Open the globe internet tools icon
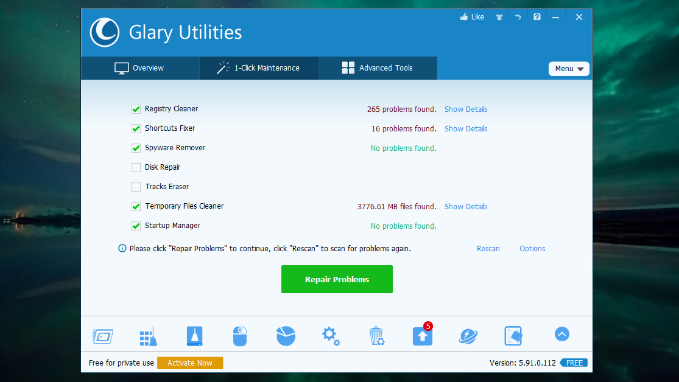Viewport: 679px width, 382px height. 468,335
